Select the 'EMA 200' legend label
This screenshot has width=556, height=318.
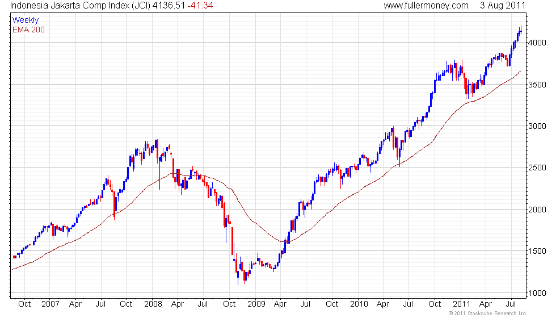(28, 30)
